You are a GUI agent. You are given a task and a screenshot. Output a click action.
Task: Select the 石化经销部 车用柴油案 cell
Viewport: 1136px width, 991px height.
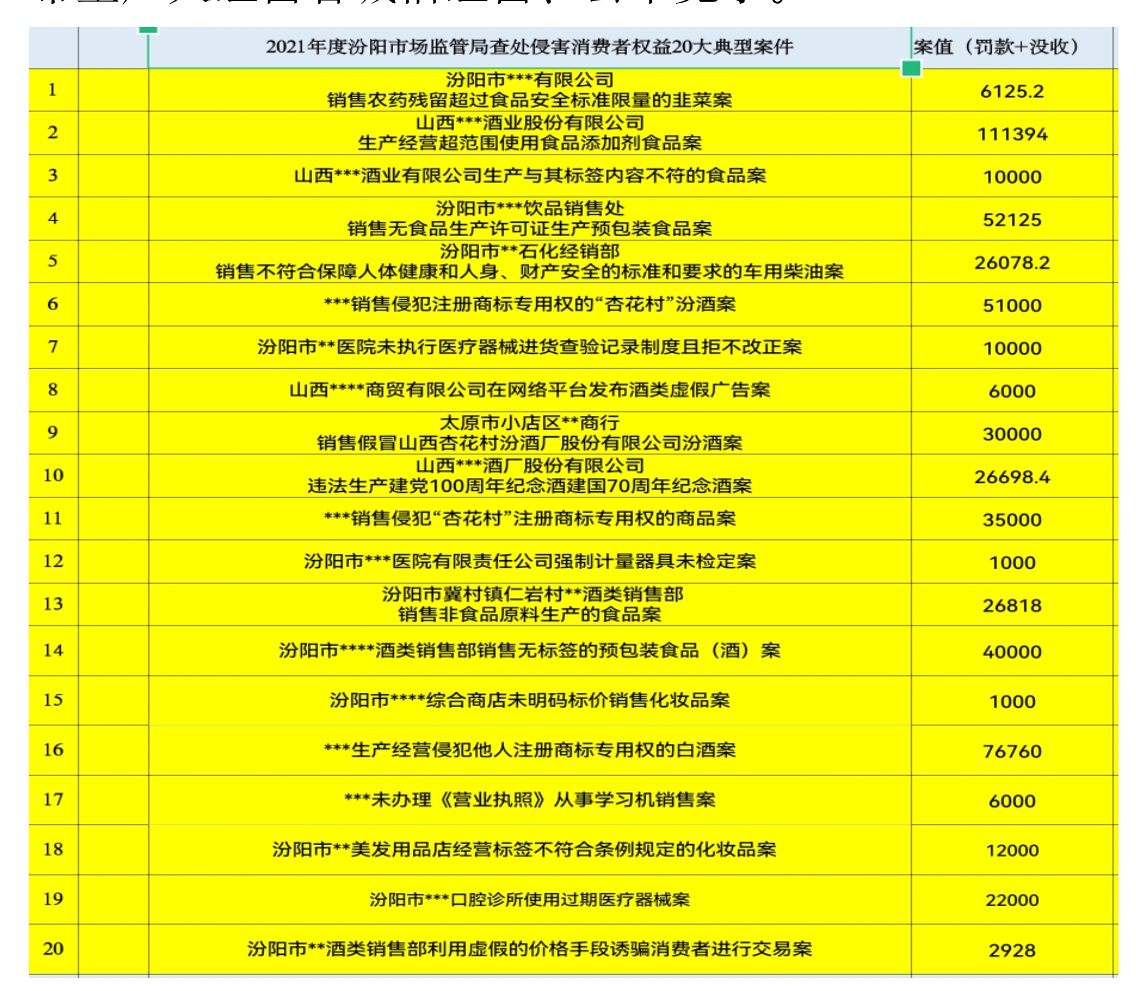(530, 262)
